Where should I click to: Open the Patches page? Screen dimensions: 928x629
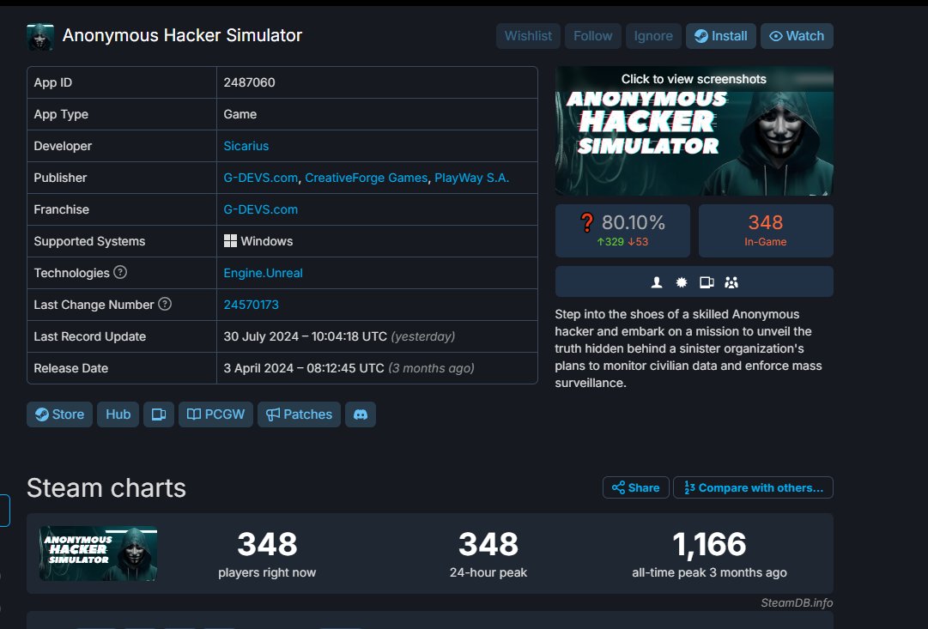click(299, 414)
